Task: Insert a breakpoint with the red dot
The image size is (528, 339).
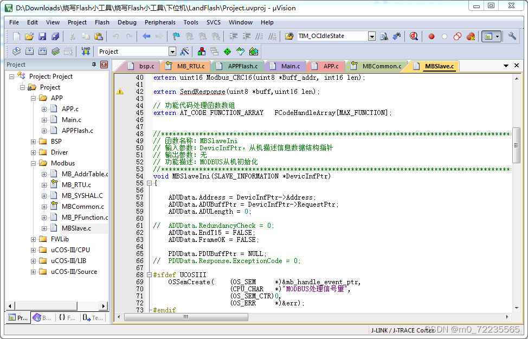Action: [432, 36]
